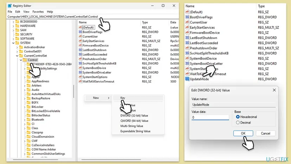Viewport: 291px width, 164px height.
Task: Select the CloudDomainJoin key in the tree
Action: click(x=43, y=137)
